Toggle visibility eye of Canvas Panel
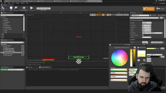 (x=24, y=46)
